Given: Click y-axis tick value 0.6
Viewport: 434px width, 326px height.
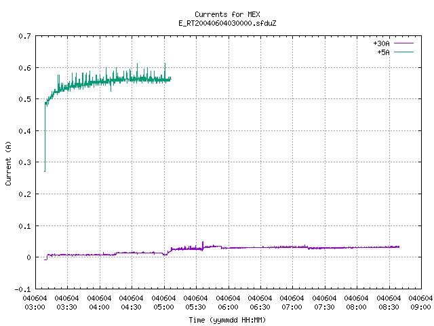Looking at the screenshot, I should pos(24,68).
